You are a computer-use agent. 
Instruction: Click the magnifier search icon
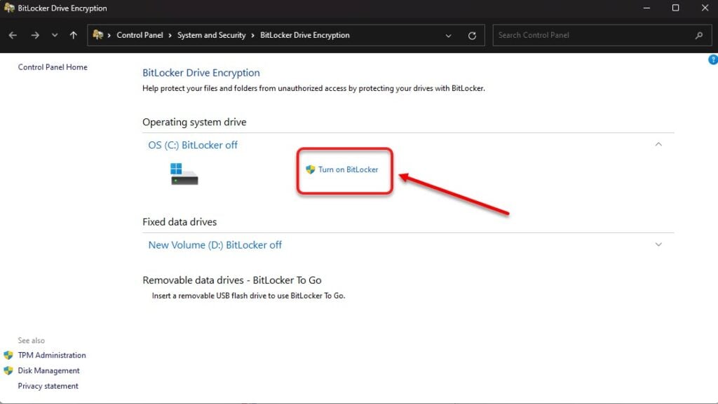coord(699,35)
